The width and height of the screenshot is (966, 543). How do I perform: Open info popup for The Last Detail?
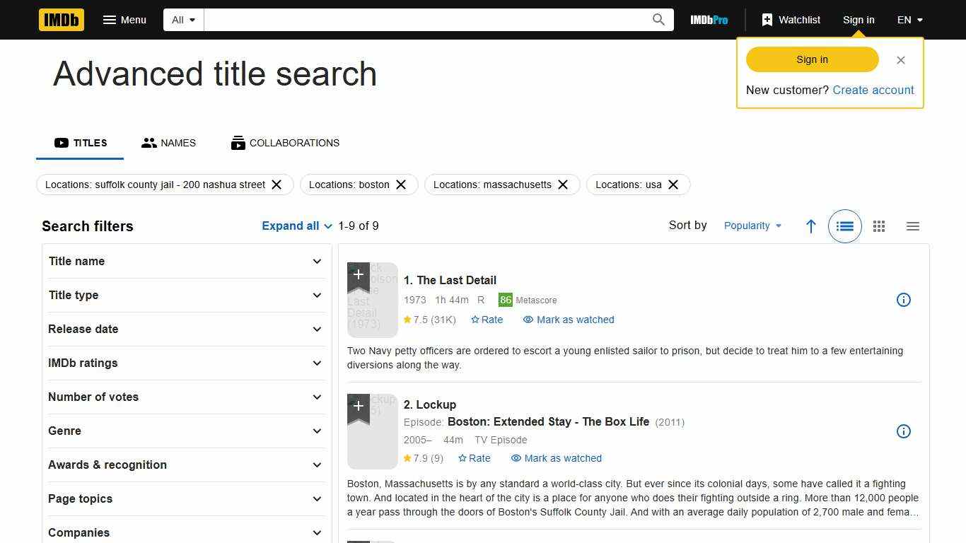click(x=904, y=300)
